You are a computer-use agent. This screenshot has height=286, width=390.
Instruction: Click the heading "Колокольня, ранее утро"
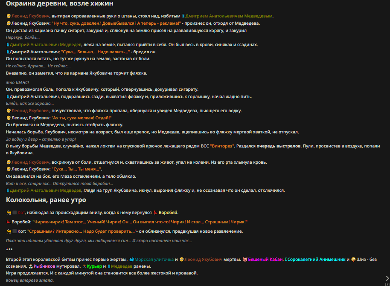tap(46, 200)
